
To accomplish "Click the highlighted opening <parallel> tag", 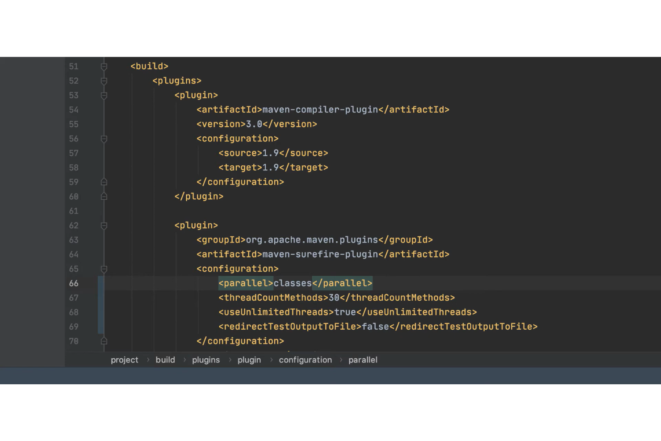I will coord(246,283).
